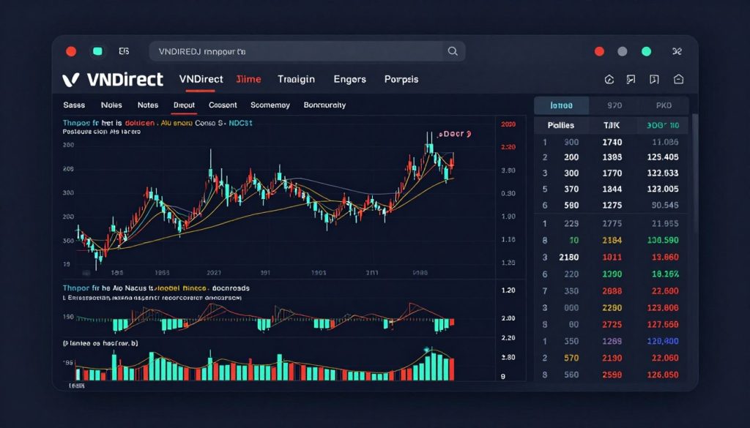
Task: Open the PKO dropdown in the watchlist header
Action: pos(664,105)
